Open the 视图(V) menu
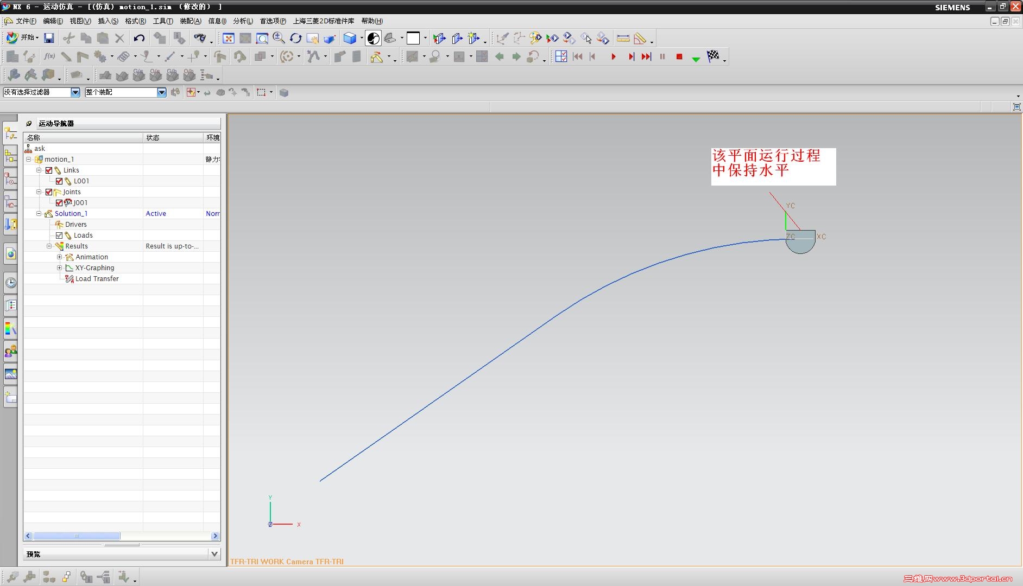Image resolution: width=1023 pixels, height=586 pixels. click(80, 21)
